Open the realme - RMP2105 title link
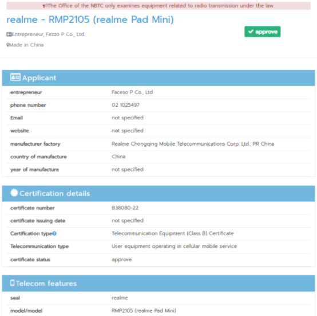This screenshot has height=316, width=317. click(90, 19)
